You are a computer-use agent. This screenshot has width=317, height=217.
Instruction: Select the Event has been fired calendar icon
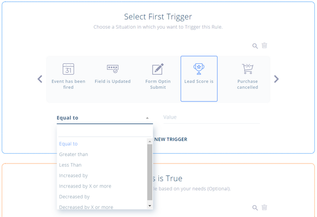(68, 69)
